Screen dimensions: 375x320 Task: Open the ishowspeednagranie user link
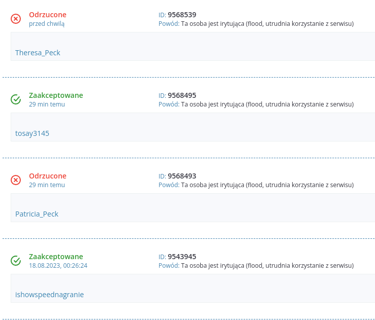click(49, 295)
